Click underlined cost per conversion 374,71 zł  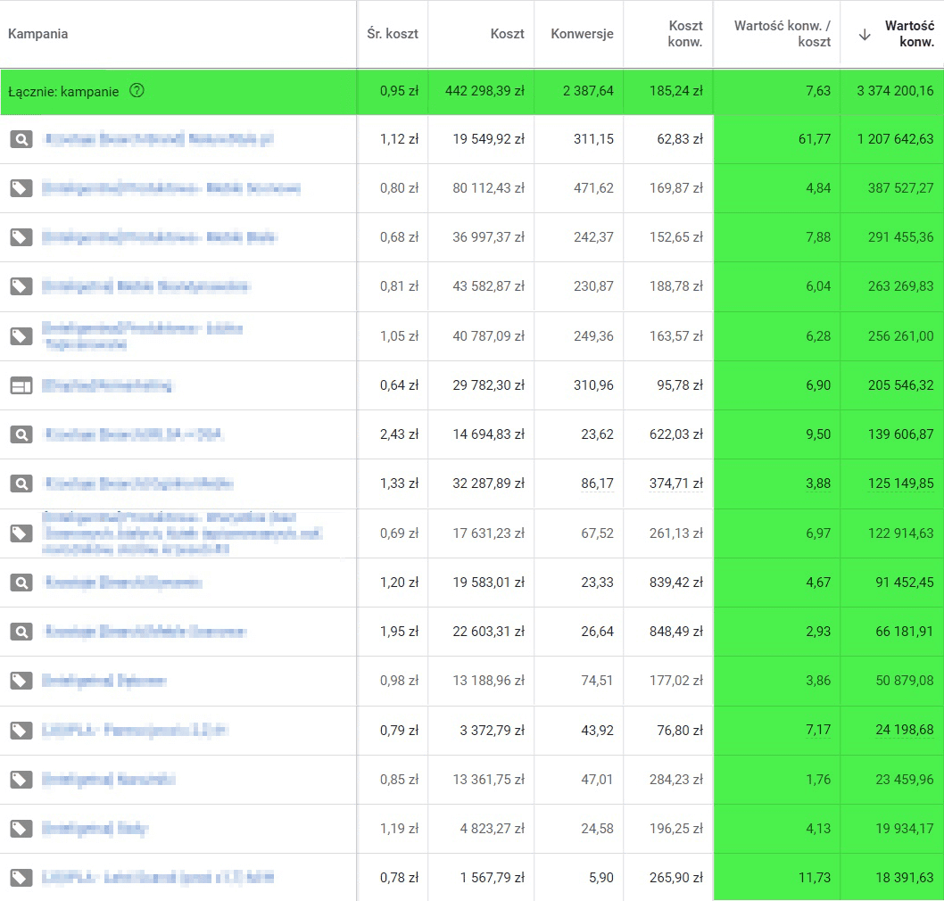(x=676, y=484)
